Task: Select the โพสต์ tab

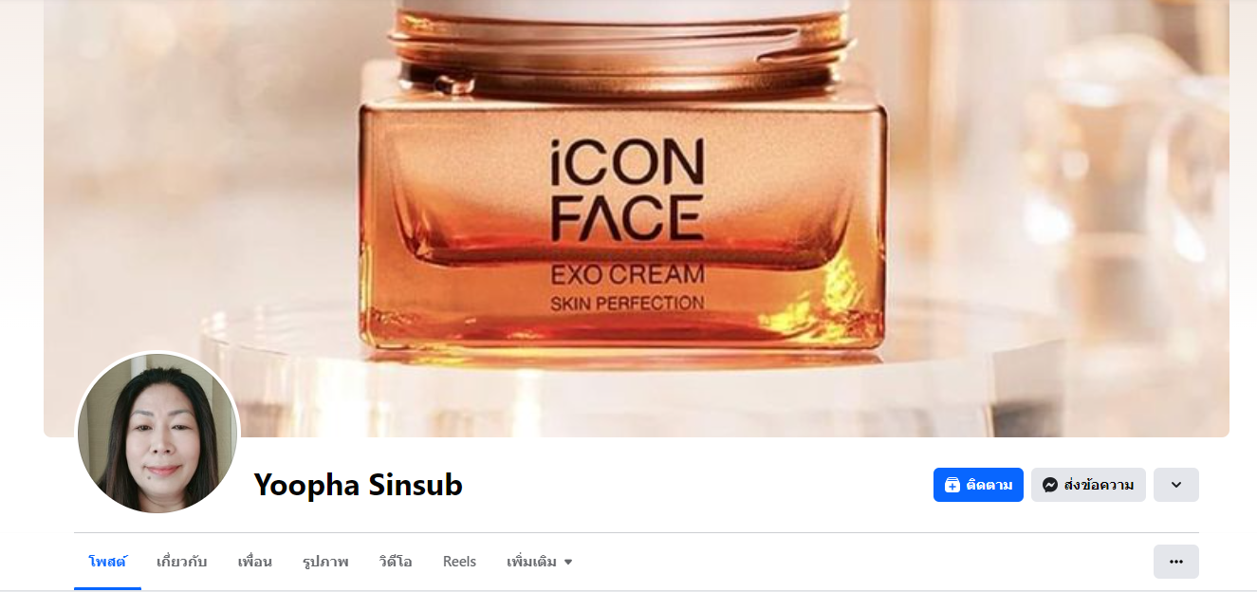Action: click(107, 562)
